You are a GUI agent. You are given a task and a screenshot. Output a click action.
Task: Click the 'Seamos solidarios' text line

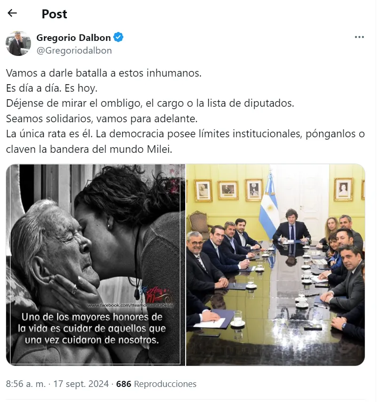point(102,118)
